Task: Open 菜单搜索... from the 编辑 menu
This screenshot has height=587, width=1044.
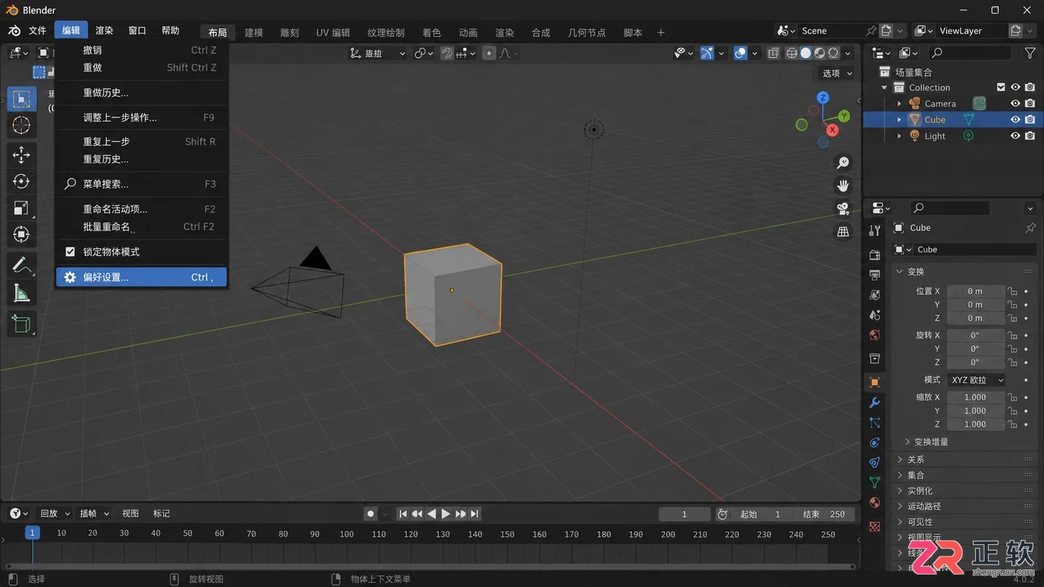Action: pyautogui.click(x=141, y=184)
